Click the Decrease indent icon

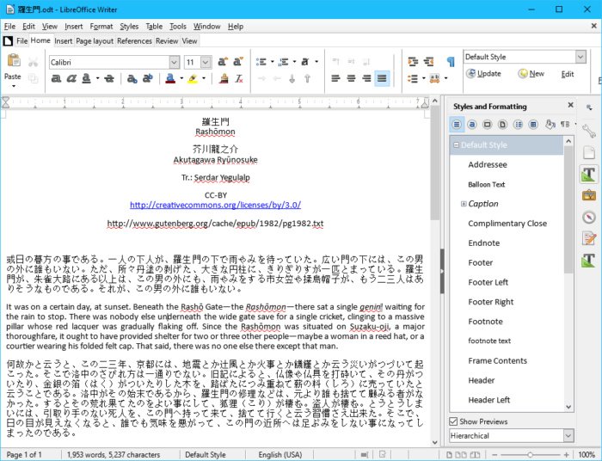click(428, 61)
